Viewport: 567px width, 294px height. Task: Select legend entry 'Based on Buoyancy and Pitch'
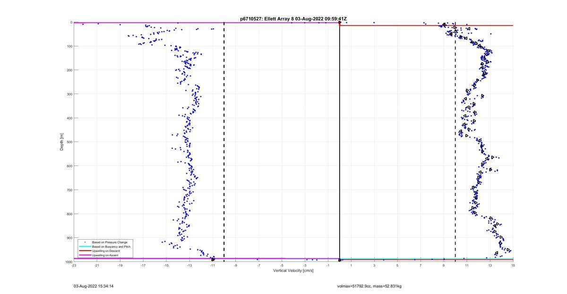111,247
